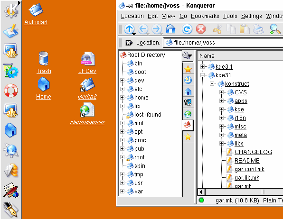283x219 pixels.
Task: Expand the apps folder node
Action: point(222,101)
